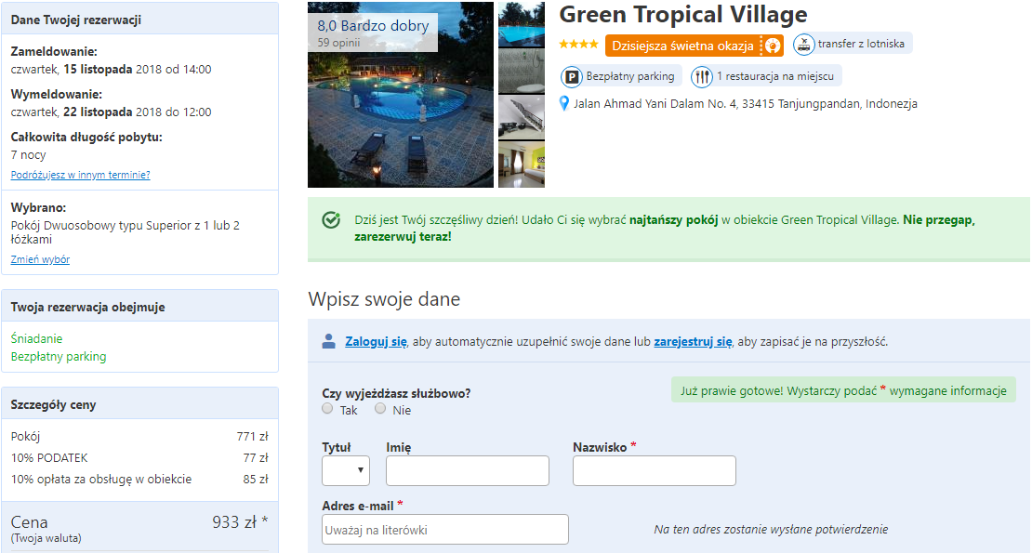Open the main pool photo
The width and height of the screenshot is (1032, 553).
[401, 95]
